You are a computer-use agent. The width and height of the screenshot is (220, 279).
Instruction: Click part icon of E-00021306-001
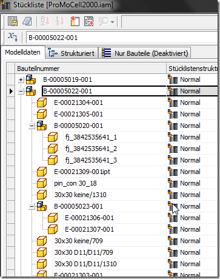53,218
